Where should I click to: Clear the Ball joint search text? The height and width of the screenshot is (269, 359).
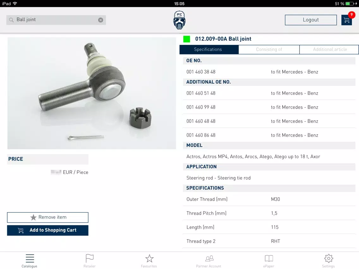pyautogui.click(x=100, y=20)
